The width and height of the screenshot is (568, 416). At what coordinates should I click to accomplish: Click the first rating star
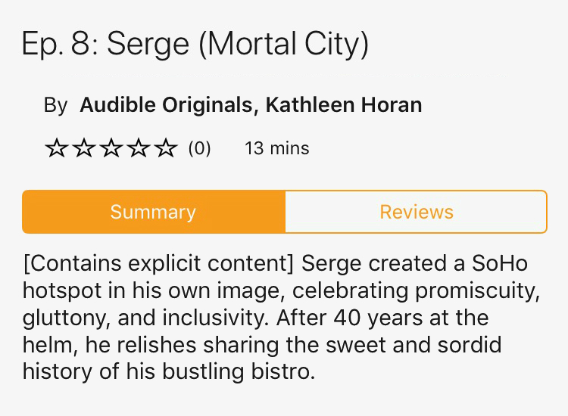click(57, 149)
